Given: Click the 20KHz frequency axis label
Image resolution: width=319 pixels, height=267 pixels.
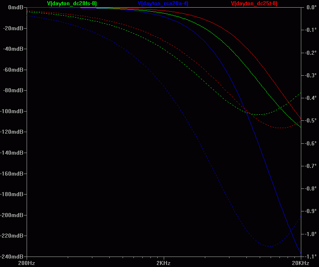Looking at the screenshot, I should (x=300, y=263).
